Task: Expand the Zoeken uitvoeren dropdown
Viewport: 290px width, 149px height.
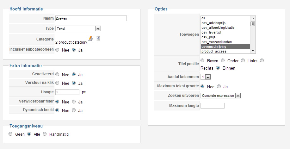Action: coord(238,96)
